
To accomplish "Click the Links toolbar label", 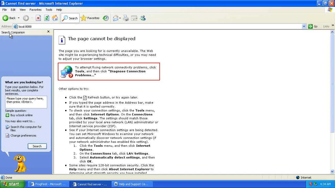I will (326, 26).
